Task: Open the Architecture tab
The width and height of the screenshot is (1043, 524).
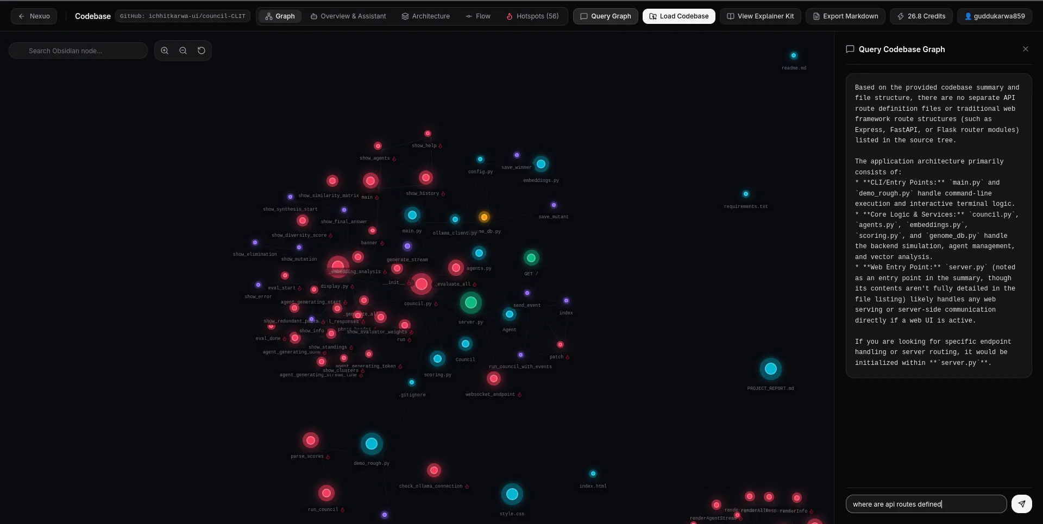Action: click(x=426, y=16)
